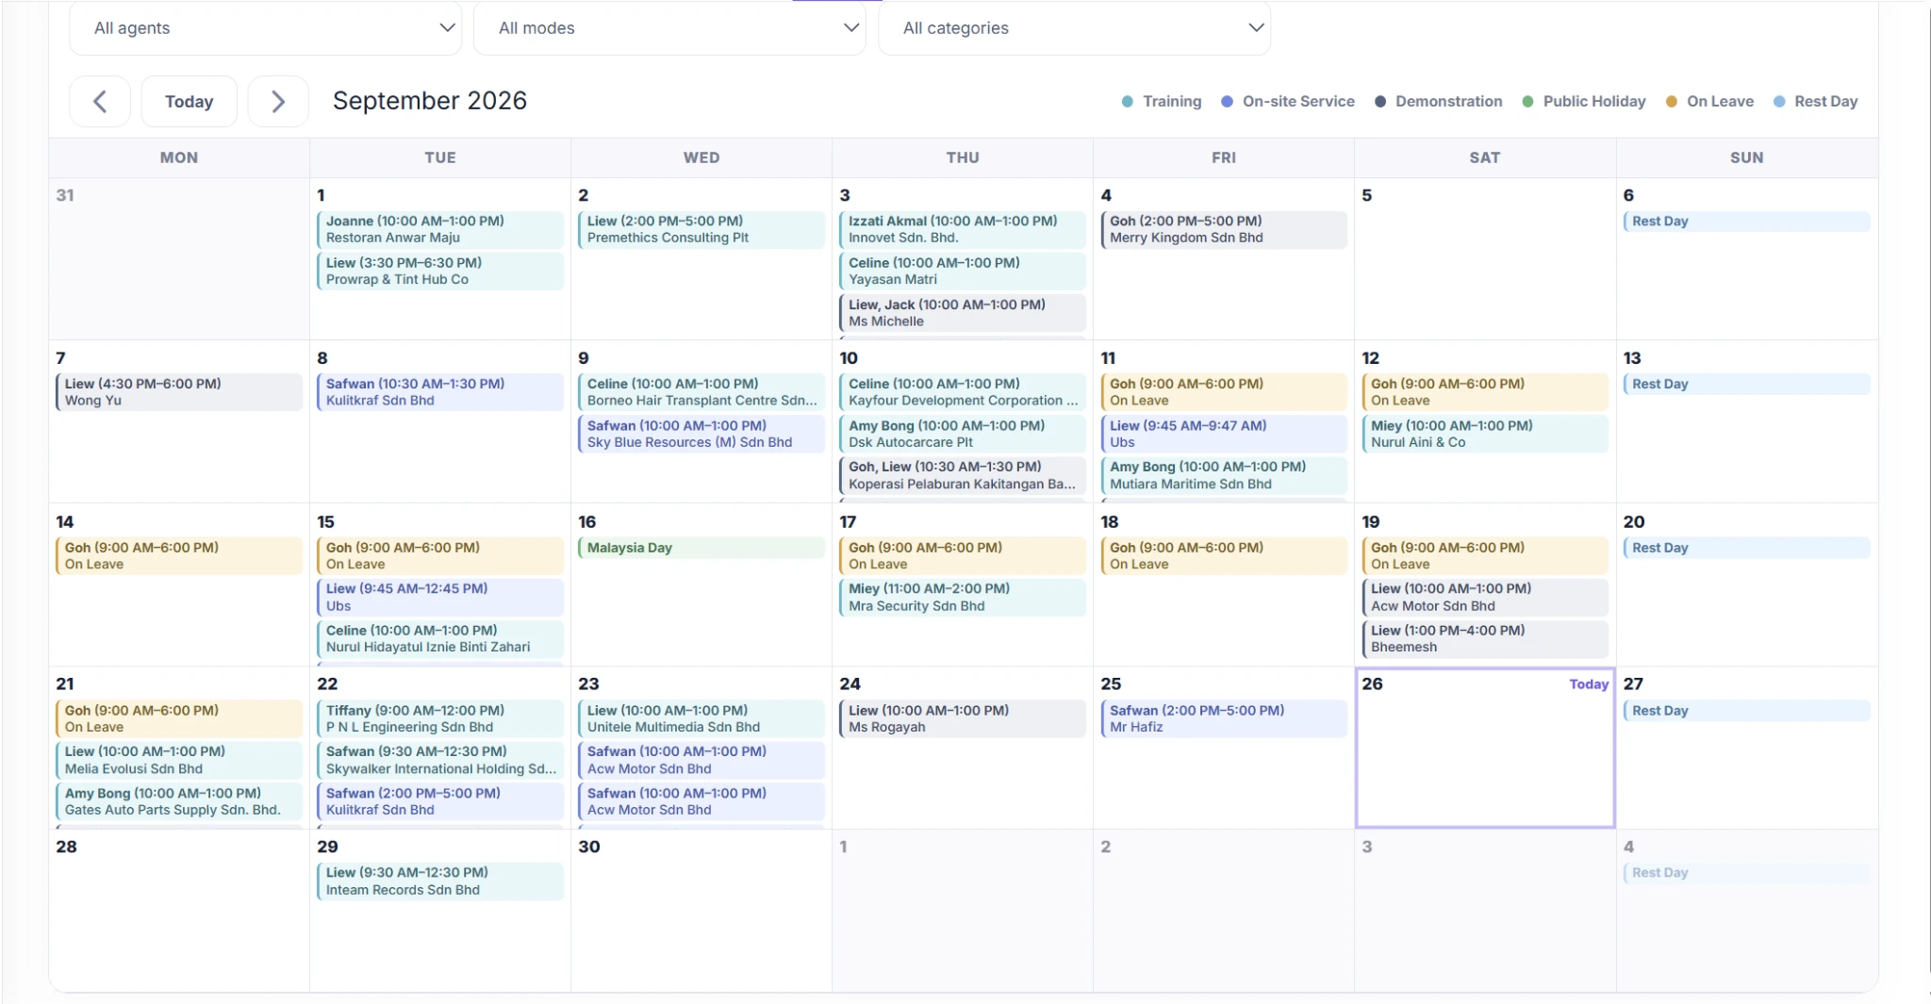1931x1004 pixels.
Task: Open Celine's Kayfour Development Corporation event
Action: [963, 392]
